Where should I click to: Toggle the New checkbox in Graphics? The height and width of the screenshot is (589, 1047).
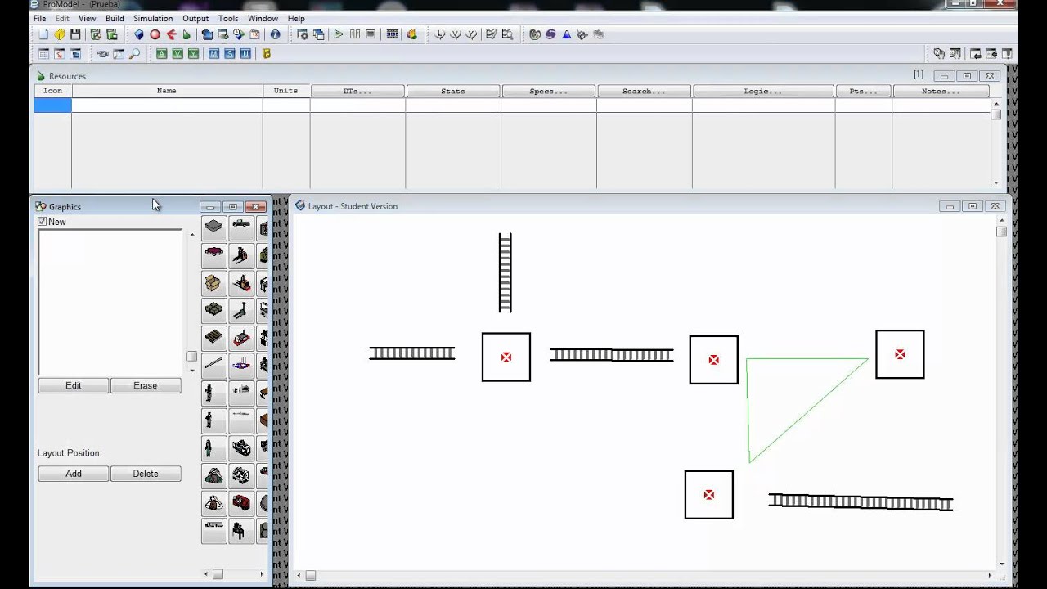(x=43, y=222)
